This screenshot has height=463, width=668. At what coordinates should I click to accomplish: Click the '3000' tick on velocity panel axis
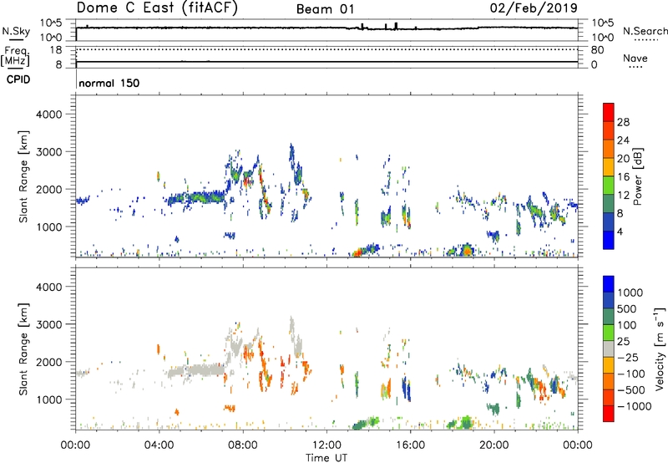[48, 324]
